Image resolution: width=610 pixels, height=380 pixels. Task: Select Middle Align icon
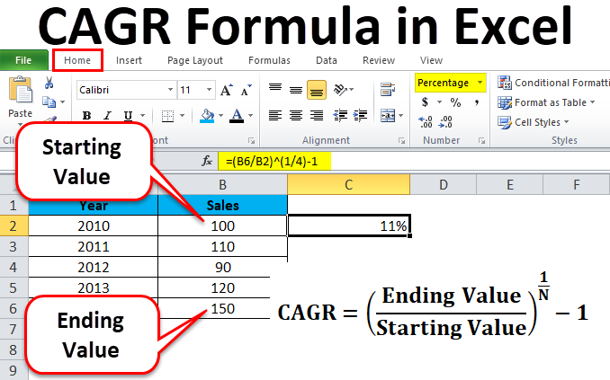click(296, 90)
